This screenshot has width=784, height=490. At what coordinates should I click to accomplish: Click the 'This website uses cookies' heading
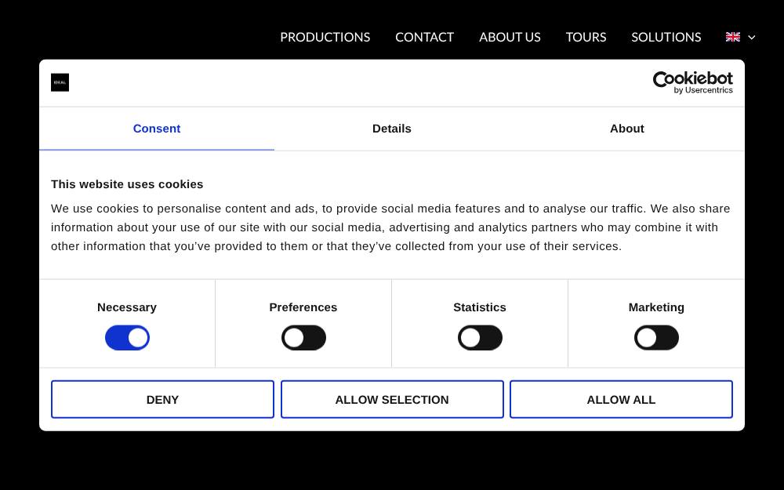click(127, 184)
